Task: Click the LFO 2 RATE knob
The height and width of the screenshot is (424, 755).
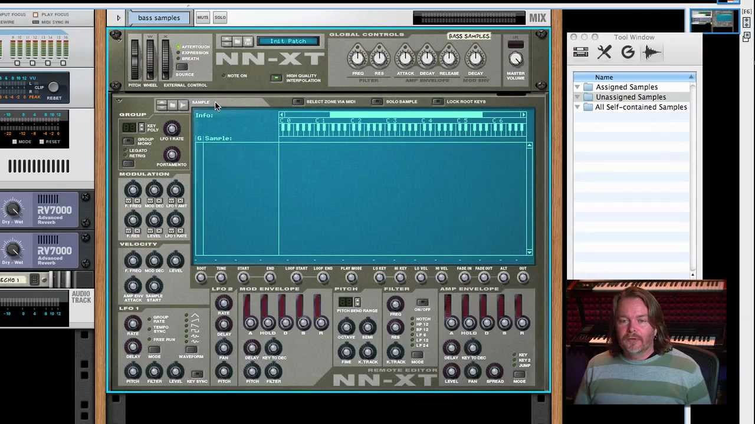Action: [224, 304]
